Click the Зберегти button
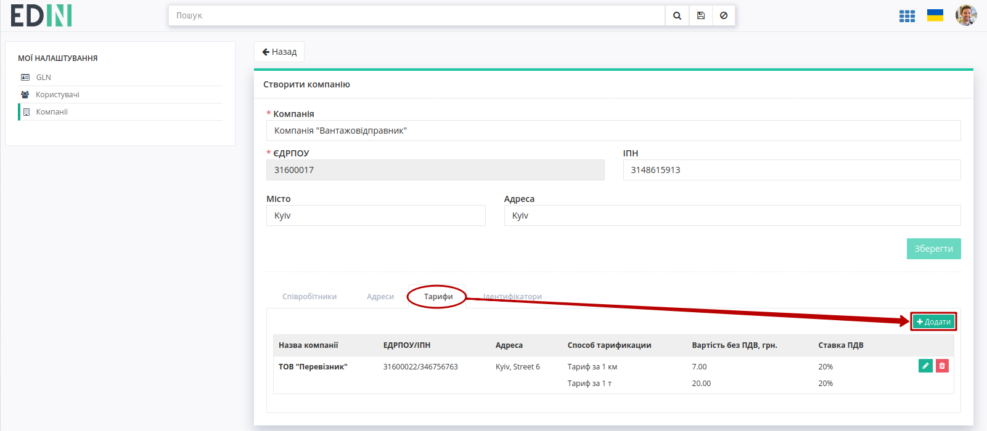The height and width of the screenshot is (431, 987). tap(933, 249)
